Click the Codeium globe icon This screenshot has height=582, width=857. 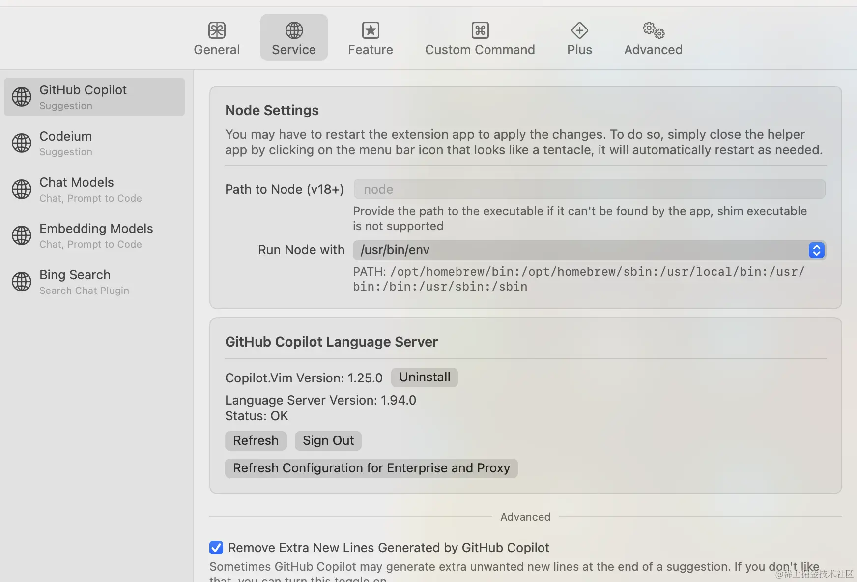click(22, 143)
